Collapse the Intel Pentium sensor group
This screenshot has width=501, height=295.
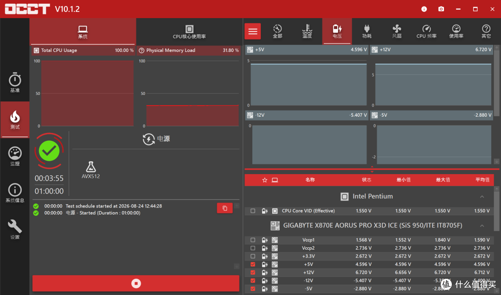pyautogui.click(x=482, y=197)
